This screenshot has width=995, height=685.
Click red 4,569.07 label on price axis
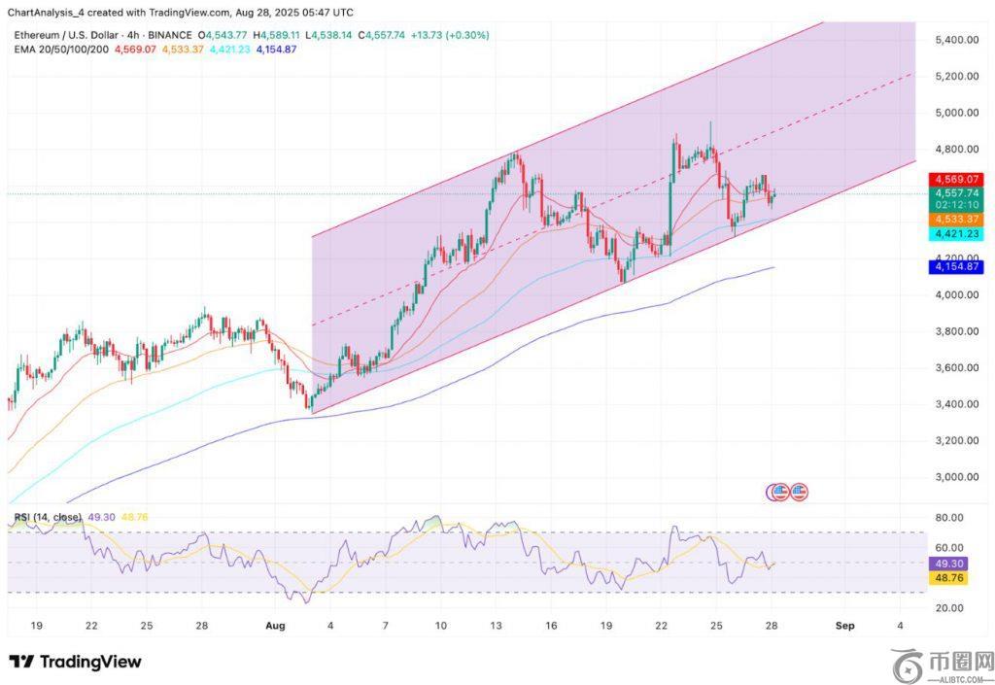pos(956,180)
